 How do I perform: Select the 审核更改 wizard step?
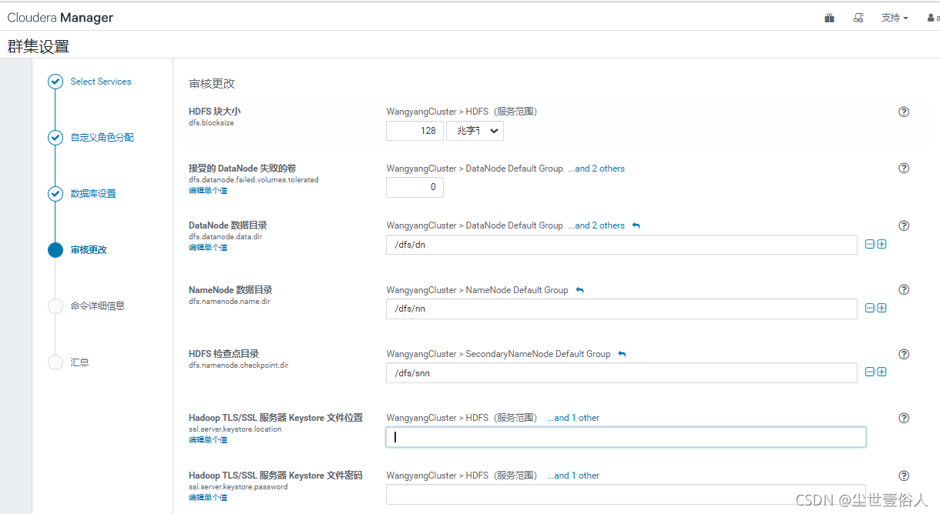click(89, 250)
